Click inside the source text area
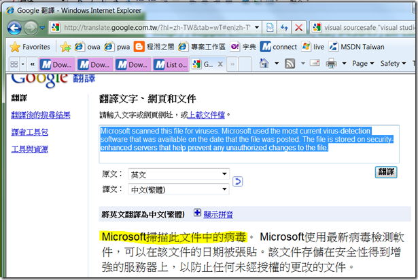 click(249, 144)
